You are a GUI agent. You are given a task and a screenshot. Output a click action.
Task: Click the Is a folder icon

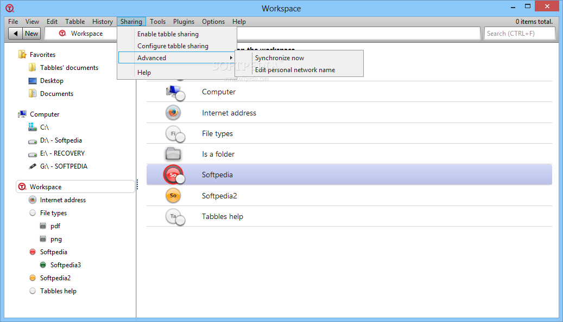coord(173,154)
